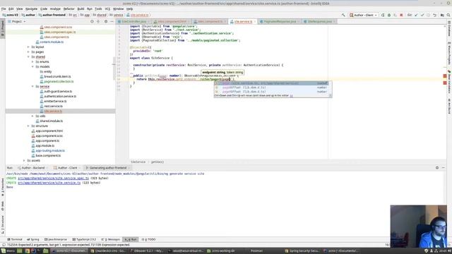Open the TypeScript tool window
The height and width of the screenshot is (254, 452).
point(84,239)
